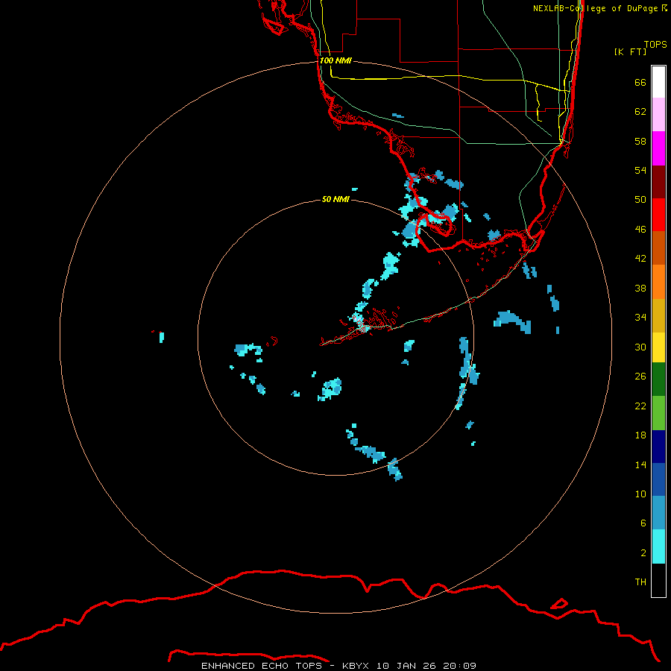Click the "34" legend value
This screenshot has width=671, height=671.
click(640, 317)
